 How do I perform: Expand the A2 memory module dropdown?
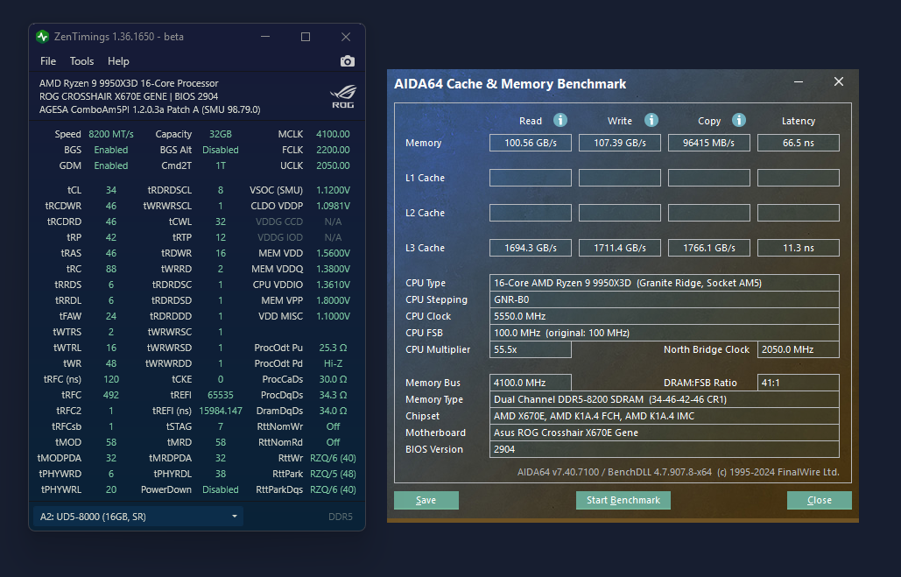pyautogui.click(x=138, y=517)
